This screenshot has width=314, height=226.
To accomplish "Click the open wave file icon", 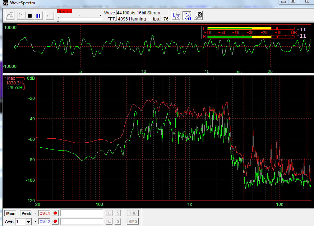I will [x=10, y=15].
